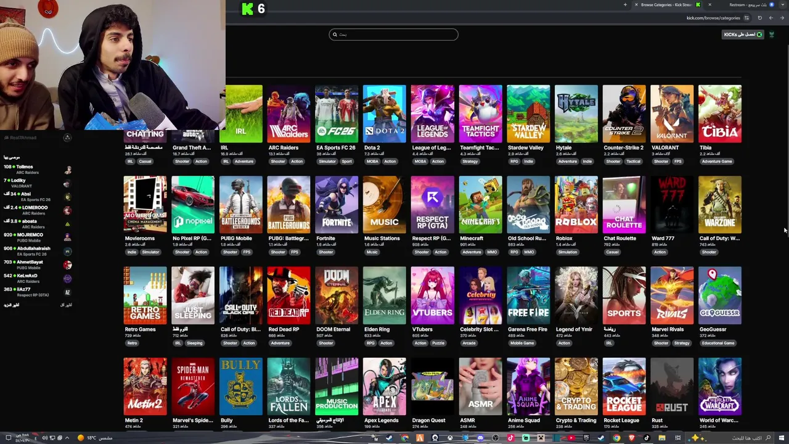Click the MOBA tag under Dota 2

(x=372, y=162)
